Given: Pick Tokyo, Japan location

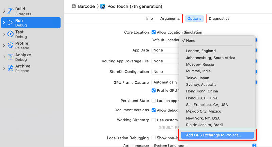Looking at the screenshot, I should click(x=217, y=78).
